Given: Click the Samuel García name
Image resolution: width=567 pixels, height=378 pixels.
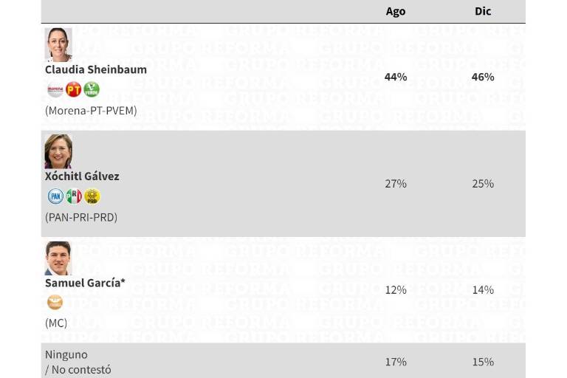Looking at the screenshot, I should click(x=85, y=283).
